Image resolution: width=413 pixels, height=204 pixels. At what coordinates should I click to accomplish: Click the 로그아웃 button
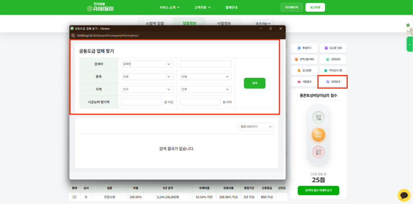pos(315,7)
